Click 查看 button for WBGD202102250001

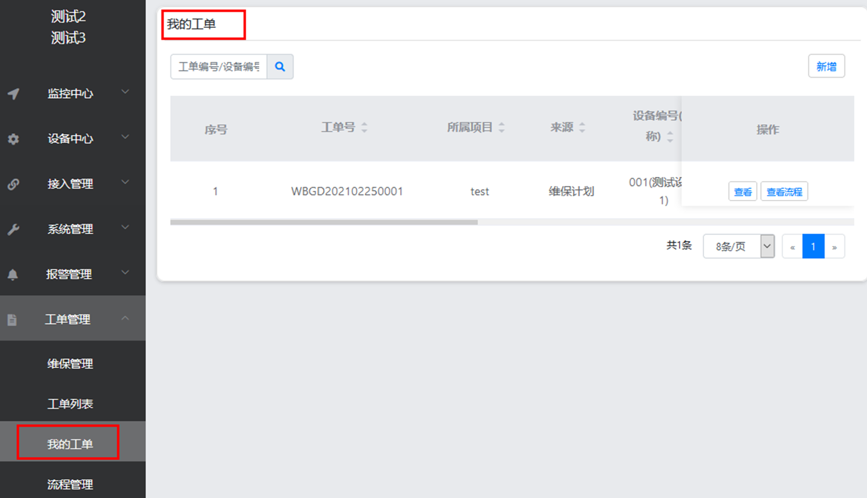(743, 191)
